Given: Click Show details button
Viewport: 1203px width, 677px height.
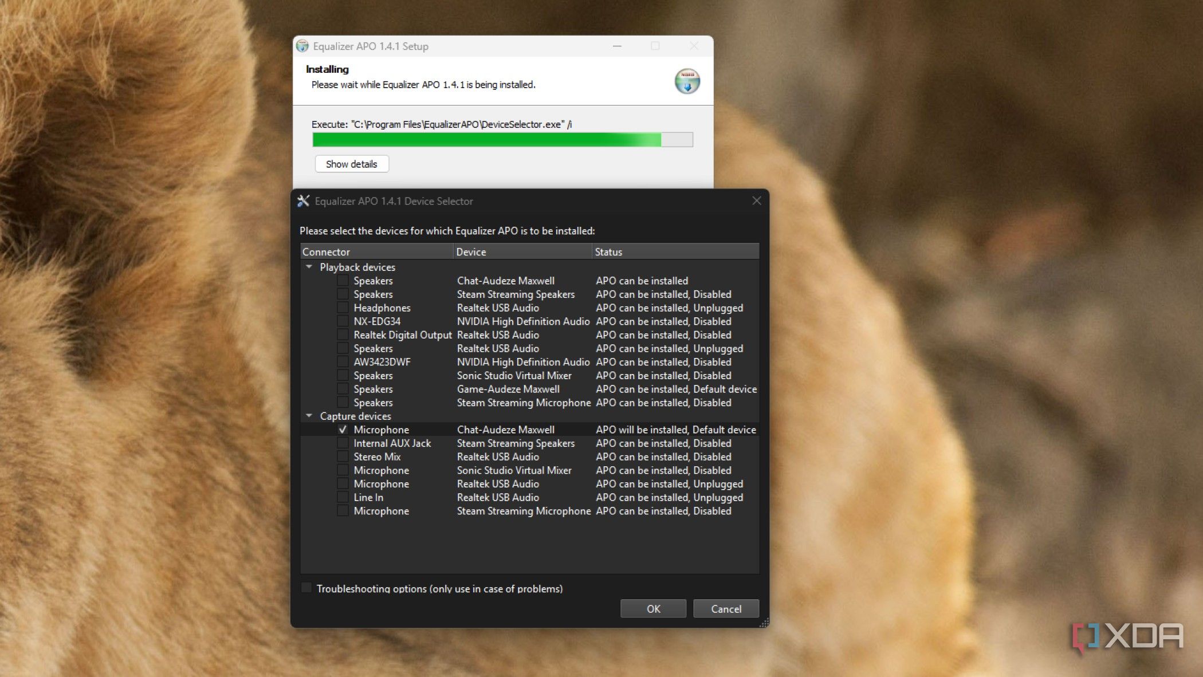Looking at the screenshot, I should pyautogui.click(x=351, y=164).
